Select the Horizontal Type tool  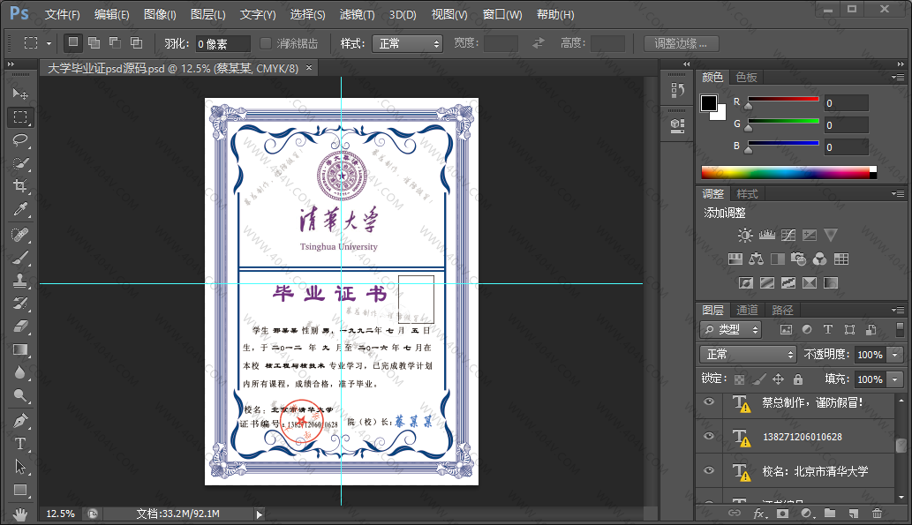click(20, 444)
